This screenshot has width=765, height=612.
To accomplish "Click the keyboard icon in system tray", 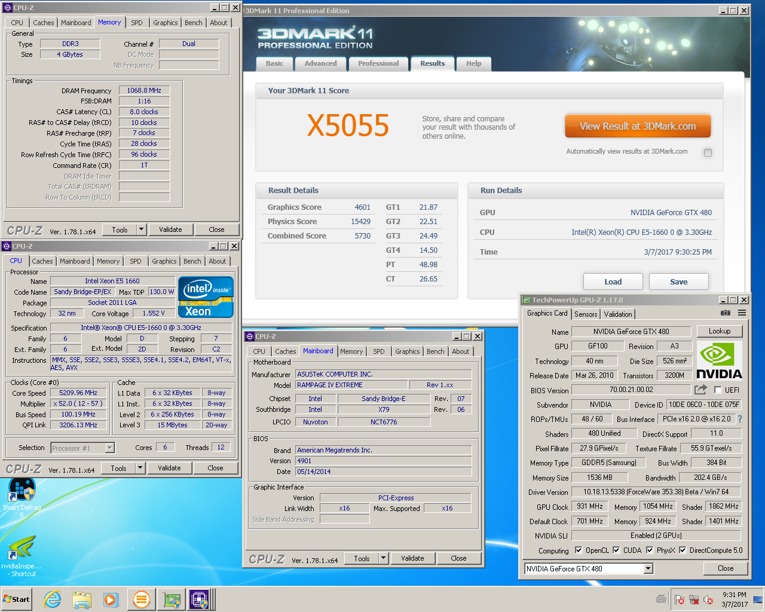I will click(x=661, y=599).
